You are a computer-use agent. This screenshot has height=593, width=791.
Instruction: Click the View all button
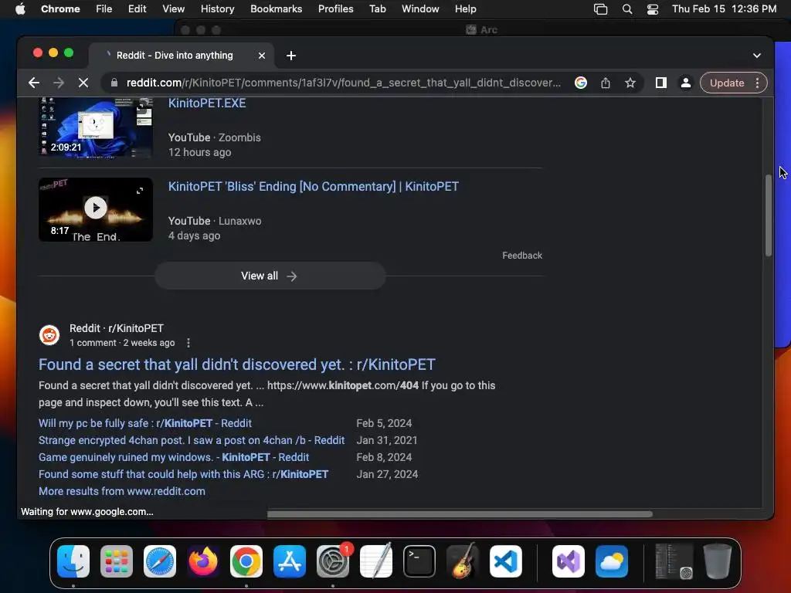[270, 276]
